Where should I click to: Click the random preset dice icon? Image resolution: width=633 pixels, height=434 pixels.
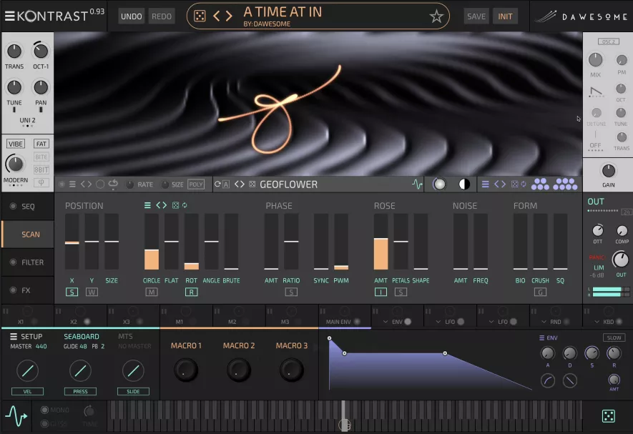(200, 16)
